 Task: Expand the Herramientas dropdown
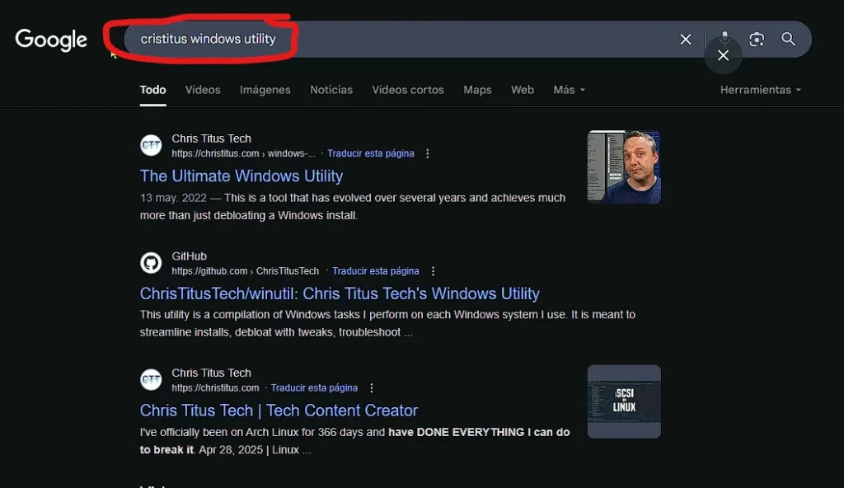pyautogui.click(x=761, y=90)
